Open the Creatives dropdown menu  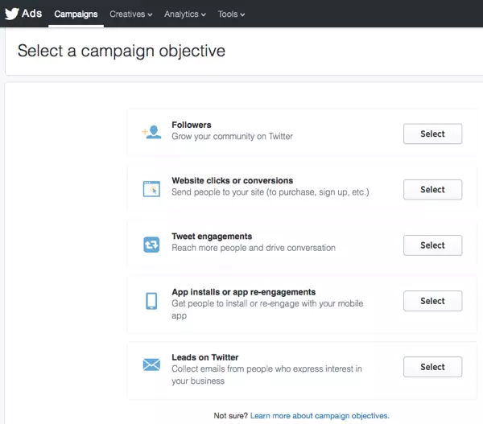point(132,14)
